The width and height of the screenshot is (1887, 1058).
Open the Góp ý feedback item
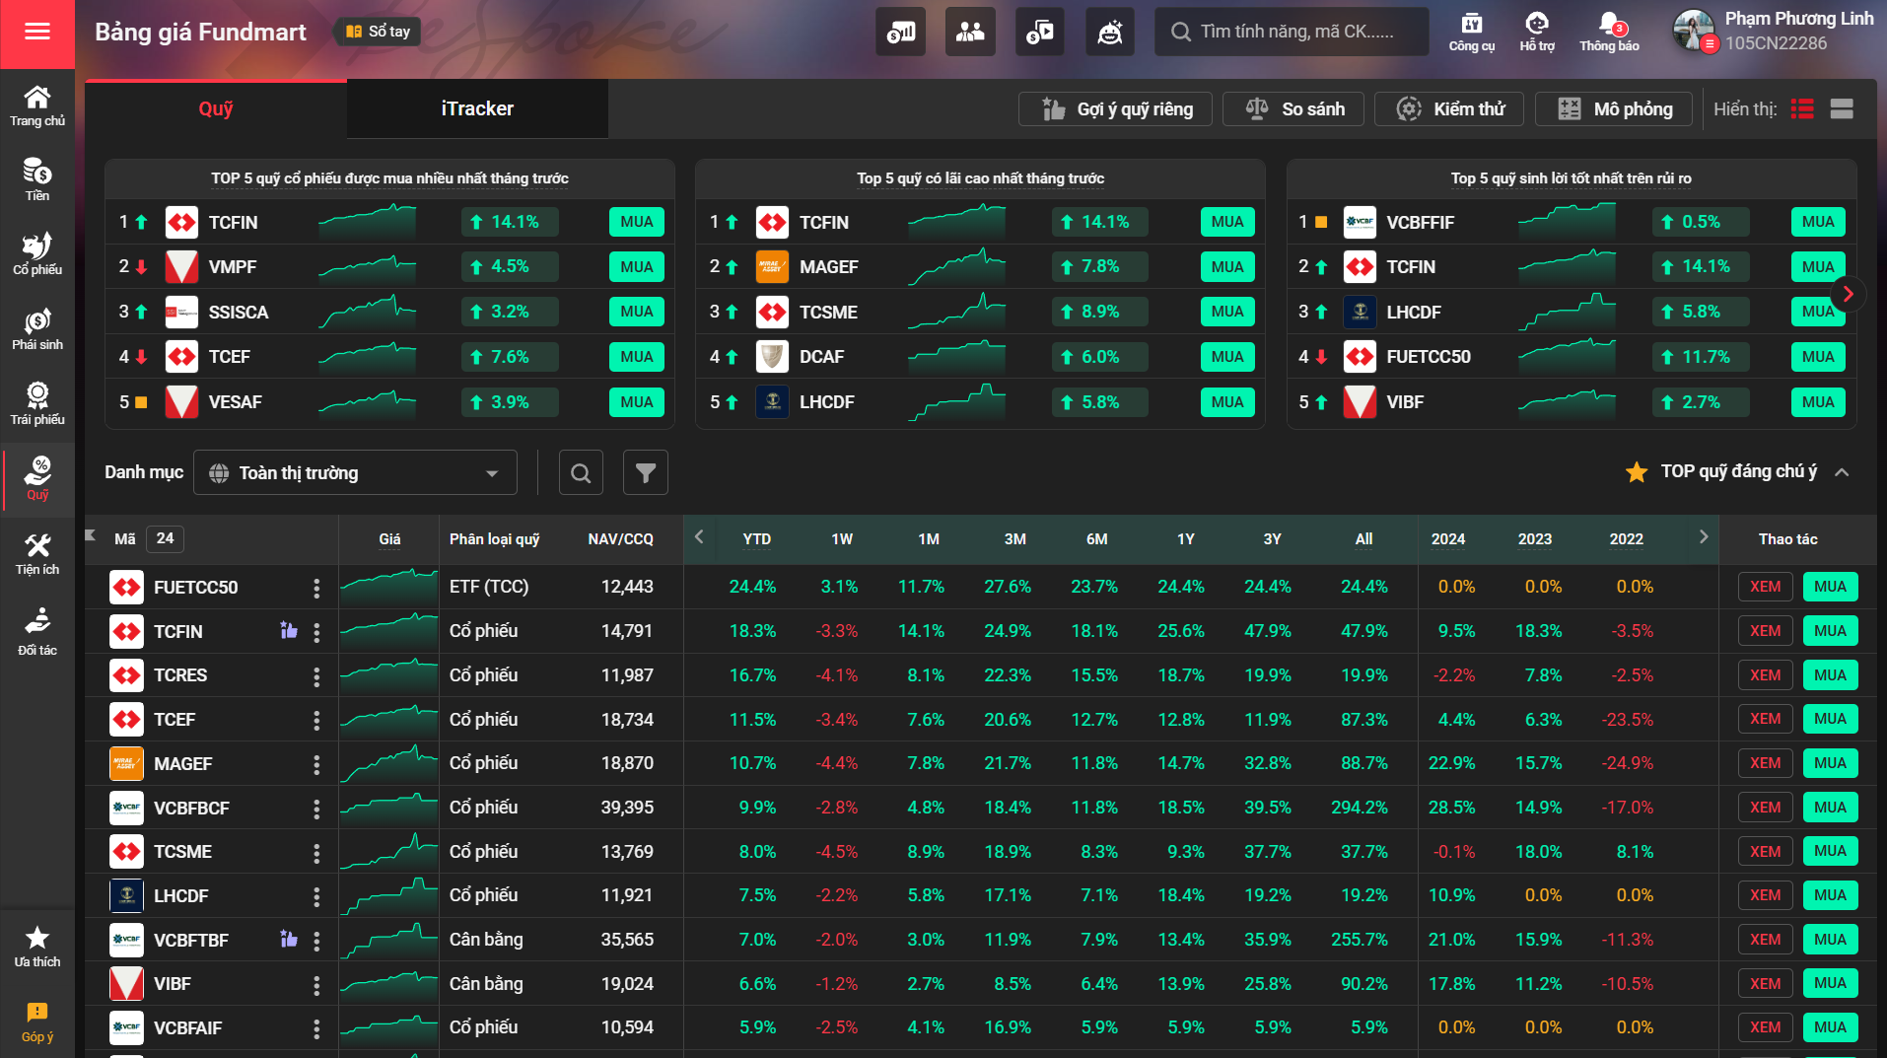coord(37,1023)
